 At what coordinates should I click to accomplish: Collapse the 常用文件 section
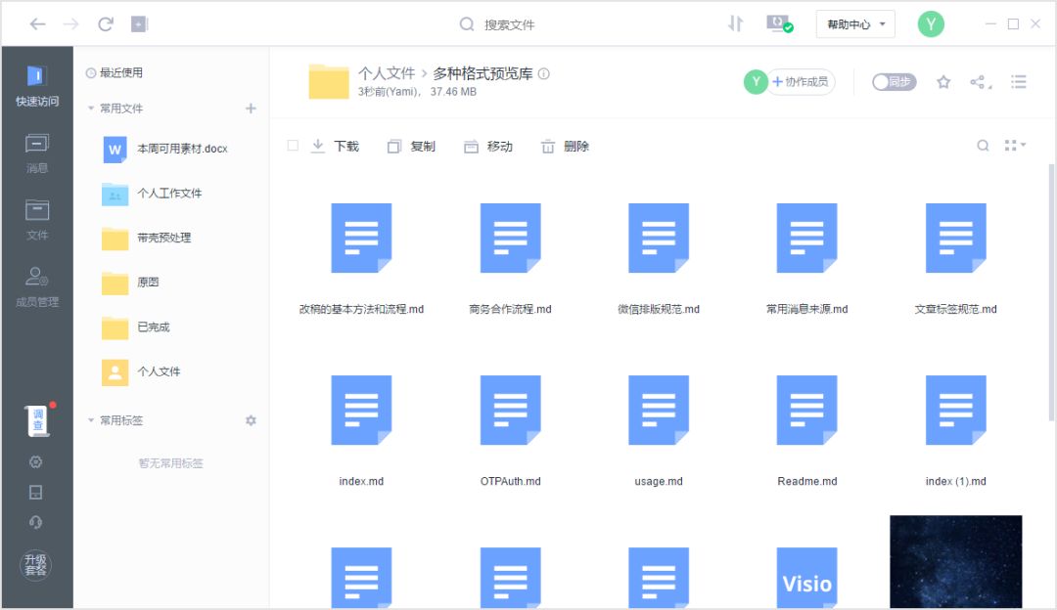pos(91,109)
